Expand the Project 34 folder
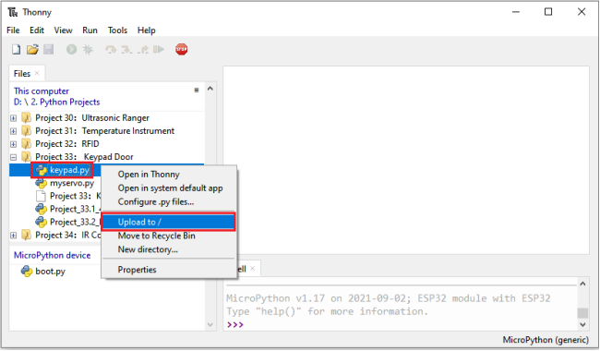The width and height of the screenshot is (600, 351). click(14, 235)
